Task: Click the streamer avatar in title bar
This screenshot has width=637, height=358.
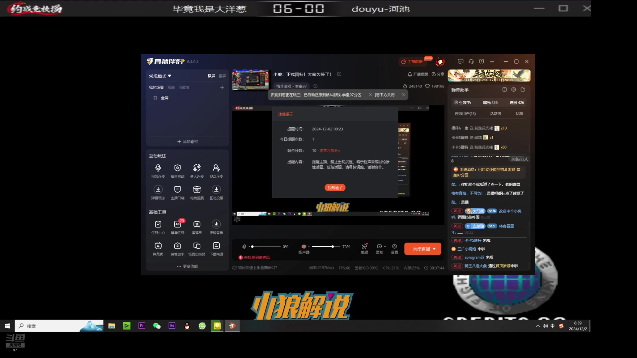Action: 440,62
